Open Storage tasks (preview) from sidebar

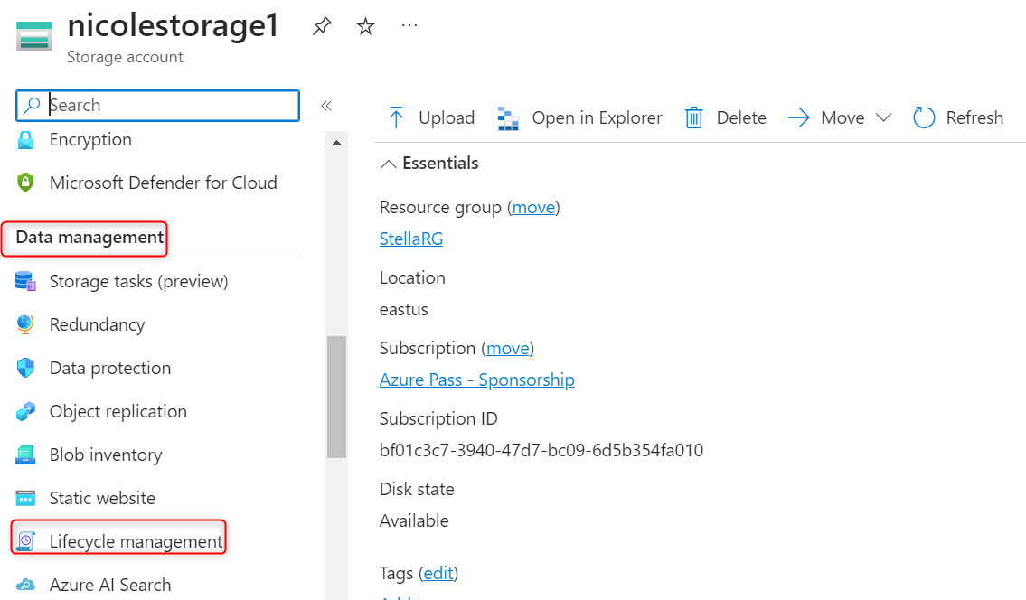click(138, 282)
